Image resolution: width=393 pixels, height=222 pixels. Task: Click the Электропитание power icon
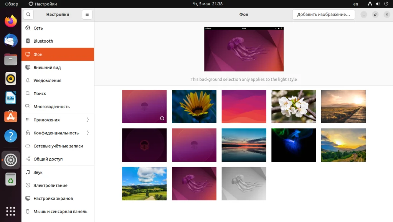click(x=27, y=185)
